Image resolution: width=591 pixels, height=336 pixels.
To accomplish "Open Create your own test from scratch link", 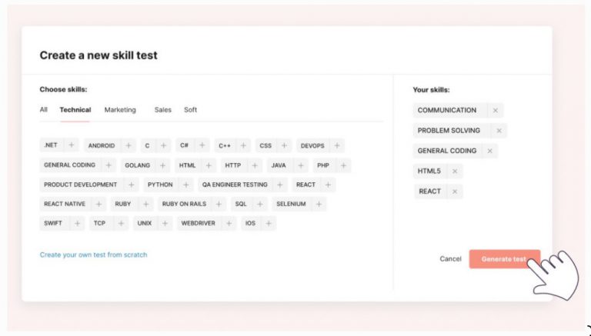I will click(x=93, y=254).
